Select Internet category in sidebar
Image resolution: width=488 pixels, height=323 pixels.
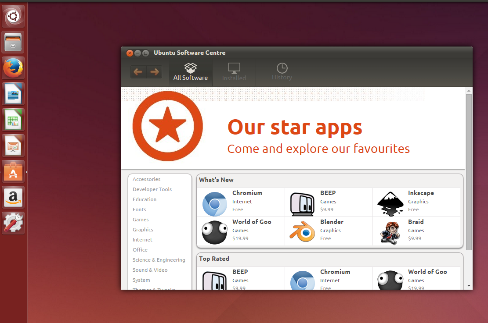point(143,240)
